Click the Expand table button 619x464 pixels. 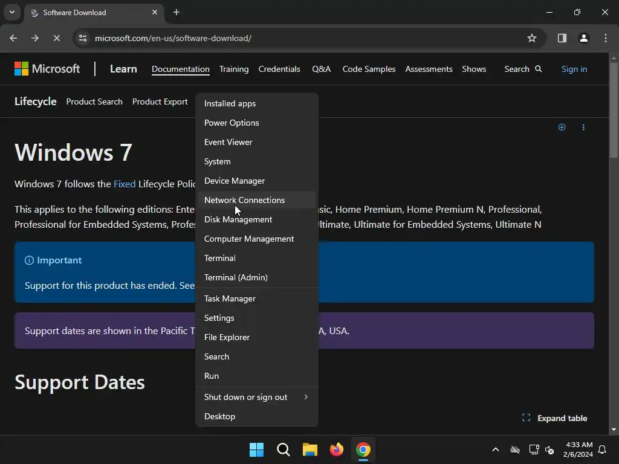(554, 418)
